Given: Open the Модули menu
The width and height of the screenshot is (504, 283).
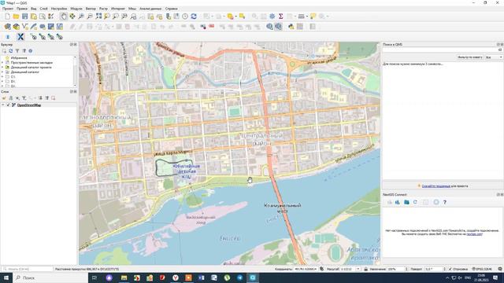Looking at the screenshot, I should [x=76, y=9].
